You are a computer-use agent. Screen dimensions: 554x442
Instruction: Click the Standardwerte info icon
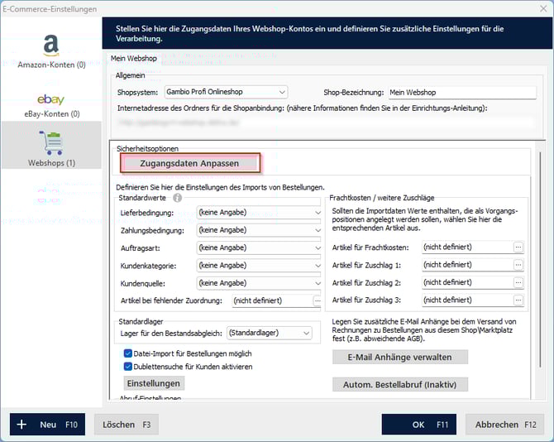tap(178, 198)
